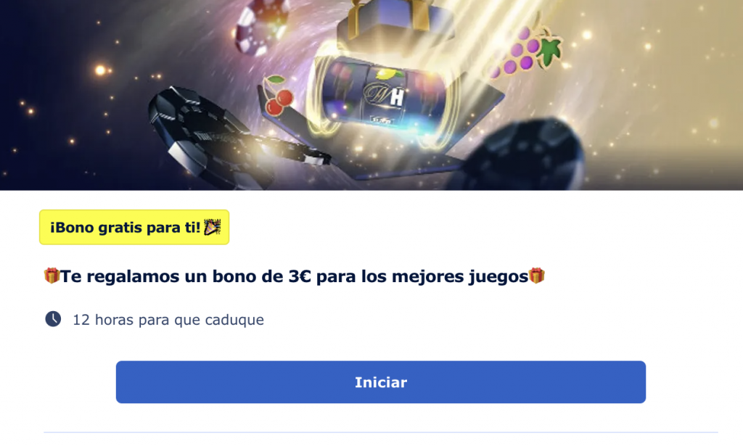Screen dimensions: 743x446
Task: Click the party popper emoji in yellow badge
Action: 212,227
